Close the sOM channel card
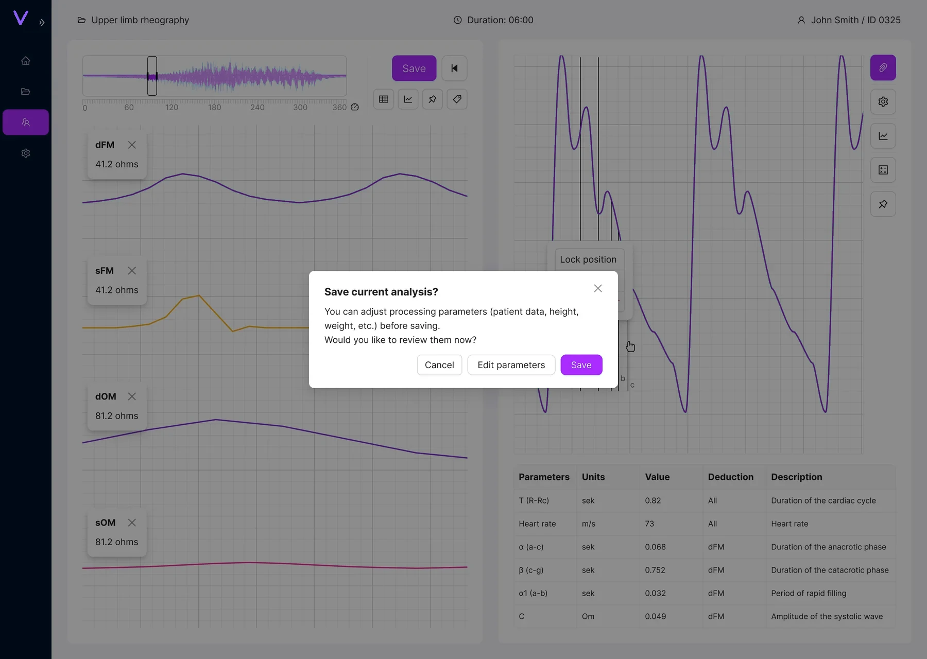Image resolution: width=927 pixels, height=659 pixels. click(132, 523)
